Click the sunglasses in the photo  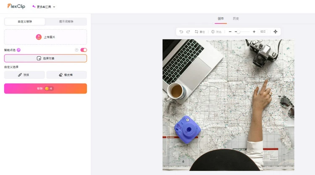pyautogui.click(x=287, y=106)
